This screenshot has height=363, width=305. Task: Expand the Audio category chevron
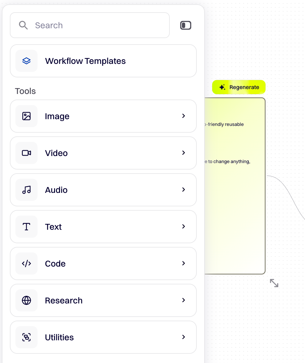[x=184, y=189]
